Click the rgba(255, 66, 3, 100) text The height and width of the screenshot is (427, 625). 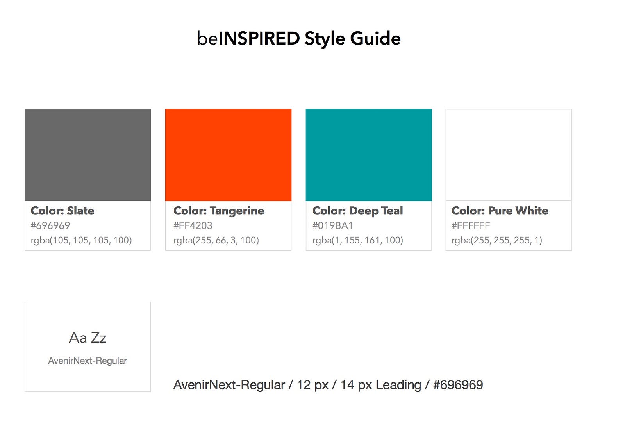coord(216,240)
